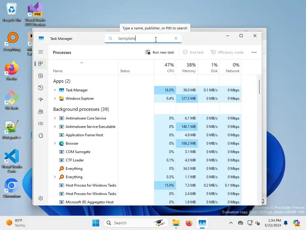This screenshot has width=306, height=230.
Task: Click Task Manager taskbar icon
Action: pos(202,223)
